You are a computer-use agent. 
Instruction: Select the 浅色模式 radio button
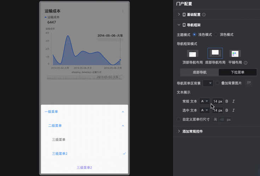pyautogui.click(x=194, y=34)
